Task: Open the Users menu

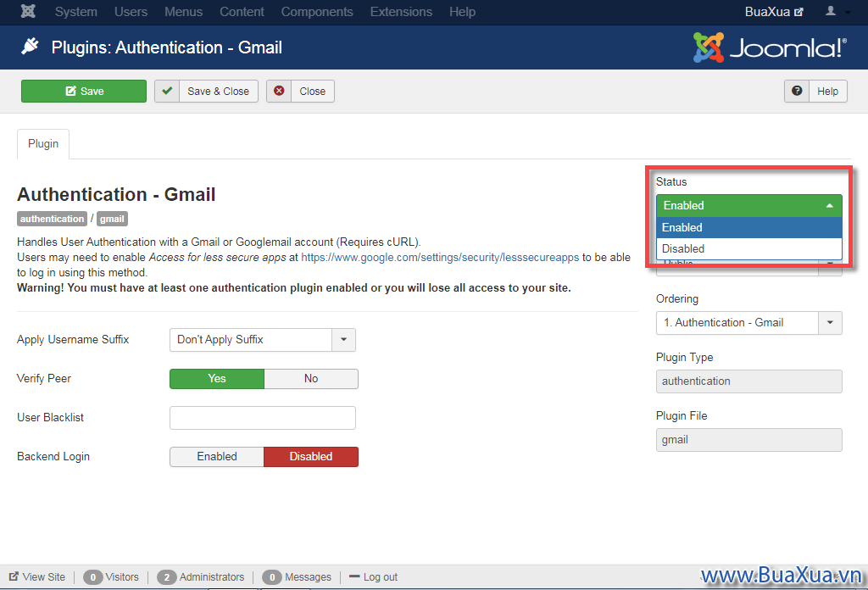Action: coord(131,12)
